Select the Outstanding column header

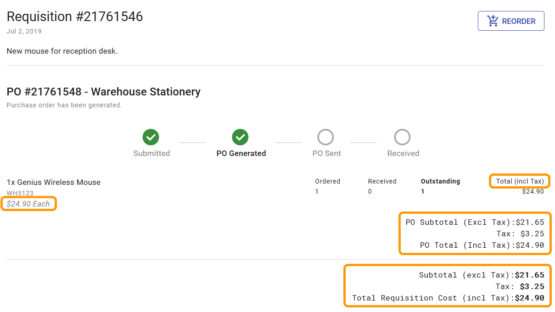pyautogui.click(x=440, y=181)
